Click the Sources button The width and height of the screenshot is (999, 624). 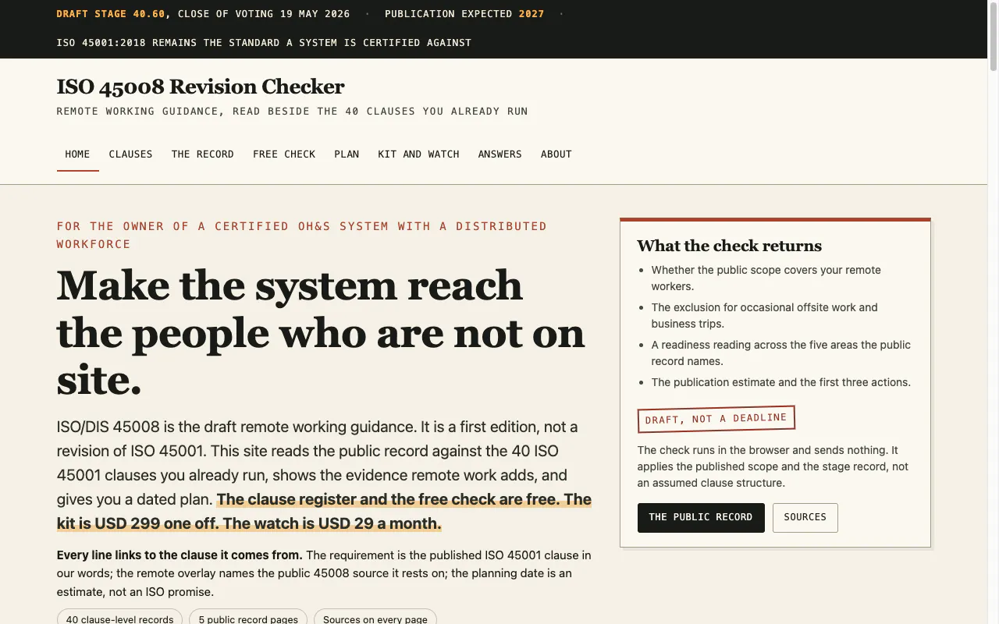point(805,518)
